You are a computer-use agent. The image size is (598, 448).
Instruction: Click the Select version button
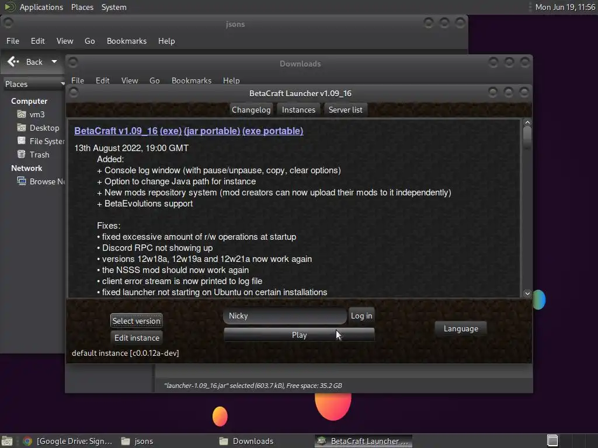pos(137,321)
